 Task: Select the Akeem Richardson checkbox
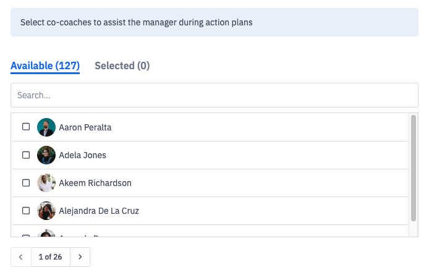point(26,183)
